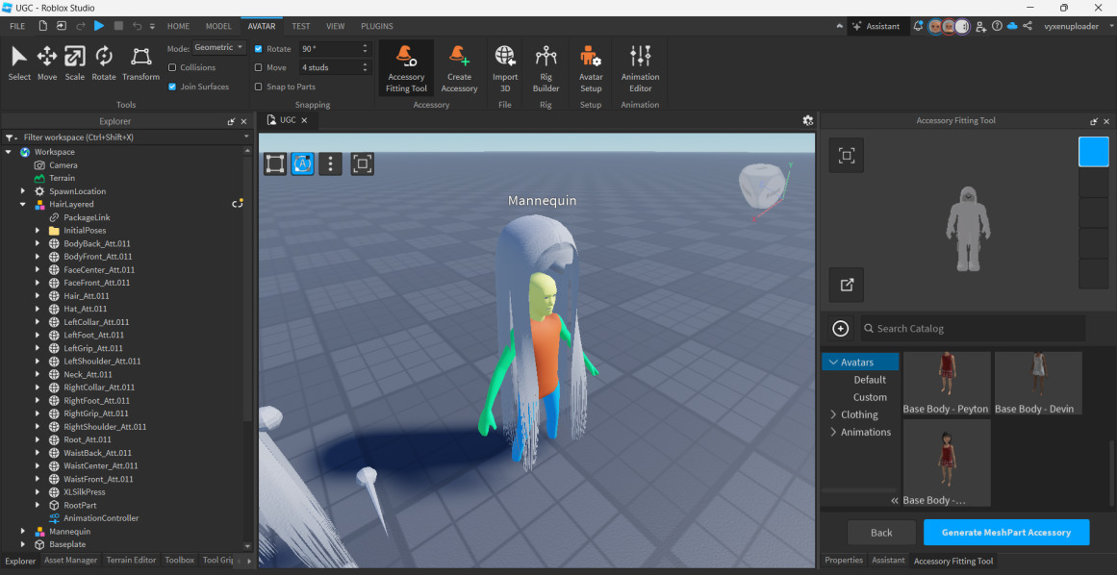This screenshot has width=1117, height=575.
Task: Open the Assistant button in top bar
Action: 876,26
